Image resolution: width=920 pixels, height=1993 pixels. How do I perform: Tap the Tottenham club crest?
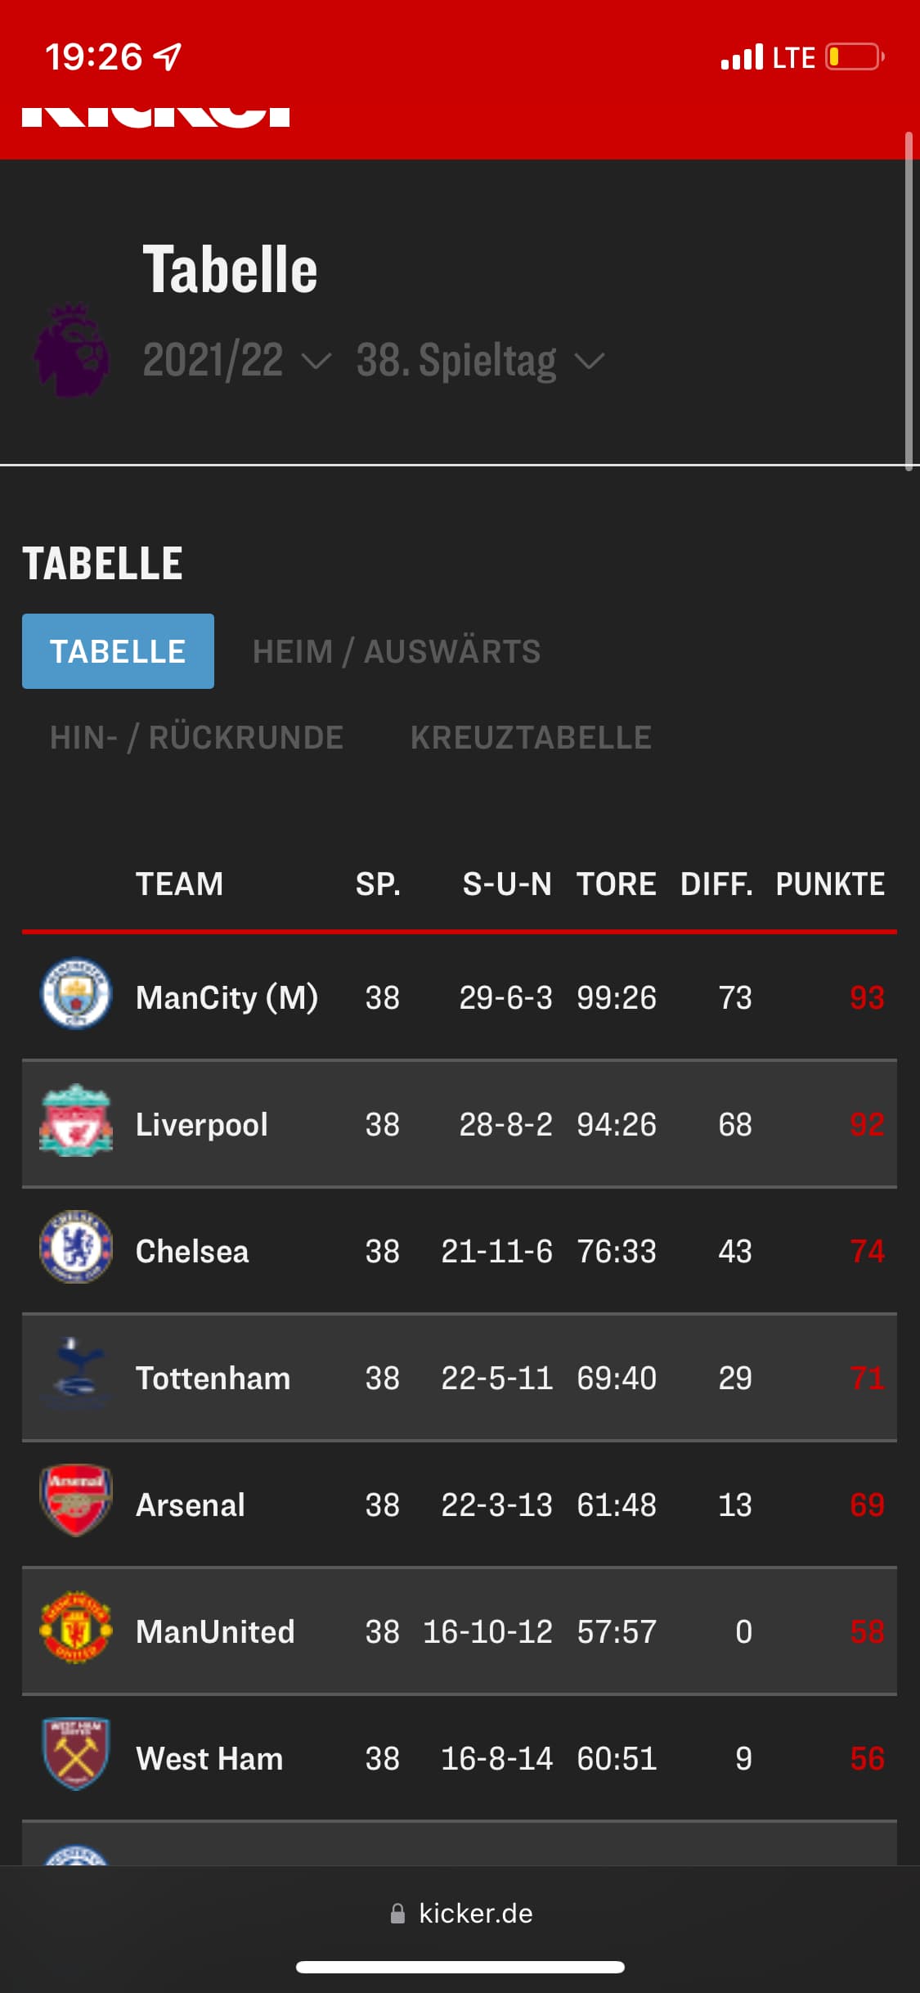point(75,1375)
